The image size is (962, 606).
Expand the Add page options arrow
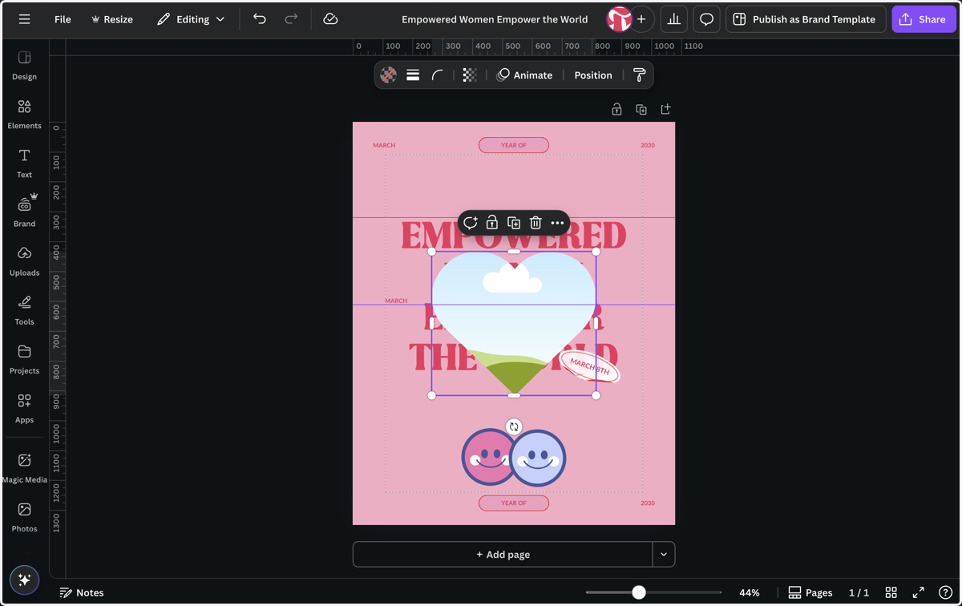[x=664, y=554]
